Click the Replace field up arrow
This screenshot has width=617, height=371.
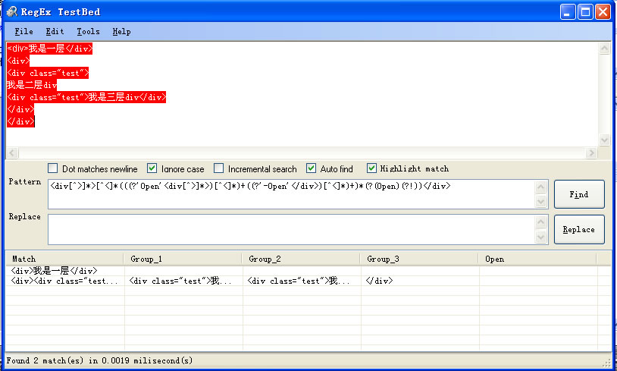(541, 222)
